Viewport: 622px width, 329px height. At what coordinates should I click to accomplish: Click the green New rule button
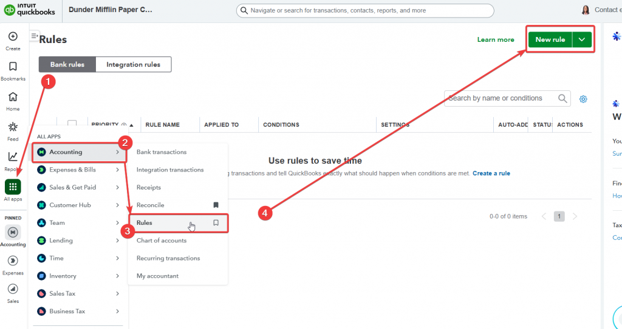[550, 40]
